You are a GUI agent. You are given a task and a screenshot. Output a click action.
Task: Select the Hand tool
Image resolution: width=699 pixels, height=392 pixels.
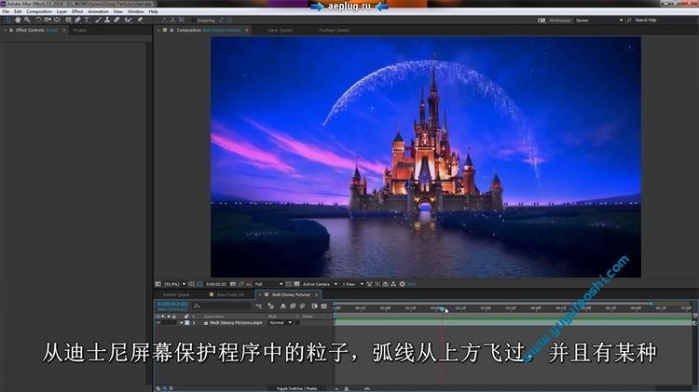click(18, 20)
